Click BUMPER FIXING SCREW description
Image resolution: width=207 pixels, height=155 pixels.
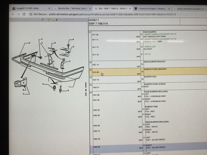tap(155, 84)
